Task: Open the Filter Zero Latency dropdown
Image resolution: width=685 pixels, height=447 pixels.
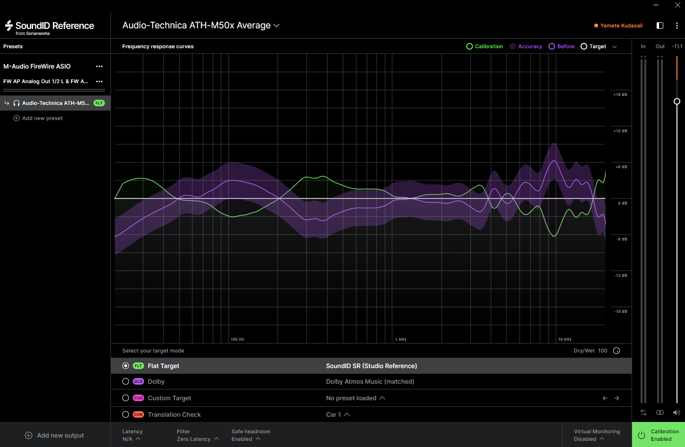Action: 198,435
